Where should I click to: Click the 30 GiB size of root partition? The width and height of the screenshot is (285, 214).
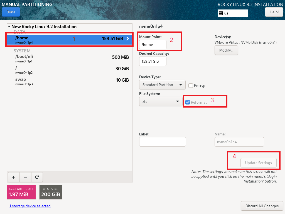pyautogui.click(x=122, y=69)
